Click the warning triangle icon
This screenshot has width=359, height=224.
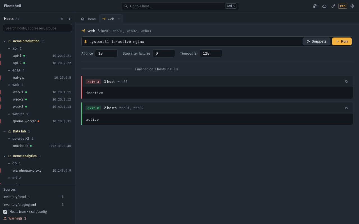coord(5,218)
